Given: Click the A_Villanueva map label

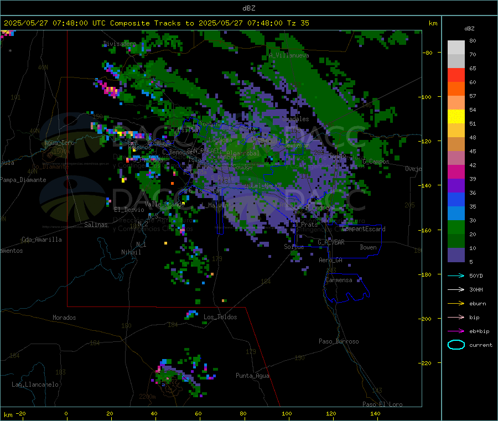Looking at the screenshot, I should coord(289,55).
